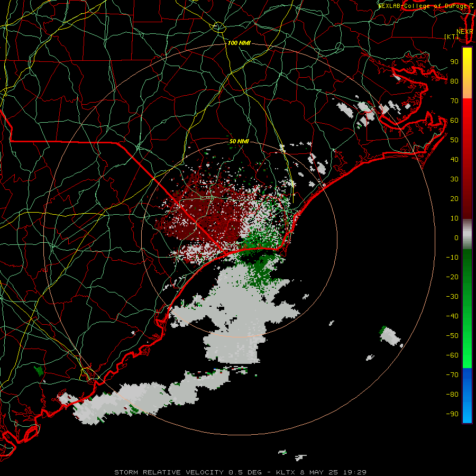Click the -80 value on velocity scale

coord(452,395)
